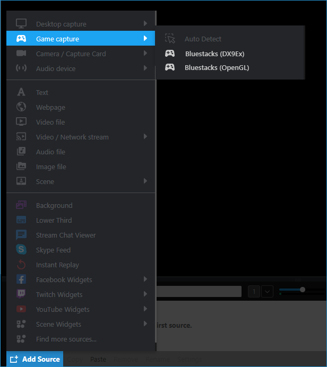Choose Auto Detect game capture option
Screen dimensions: 327x367
tap(230, 39)
